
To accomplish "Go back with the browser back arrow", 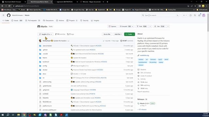I will coord(2,6).
